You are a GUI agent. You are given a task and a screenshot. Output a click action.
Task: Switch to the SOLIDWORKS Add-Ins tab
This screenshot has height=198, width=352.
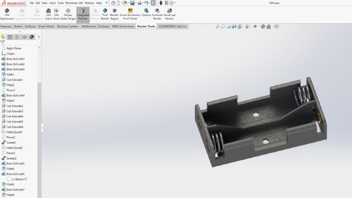coord(172,26)
